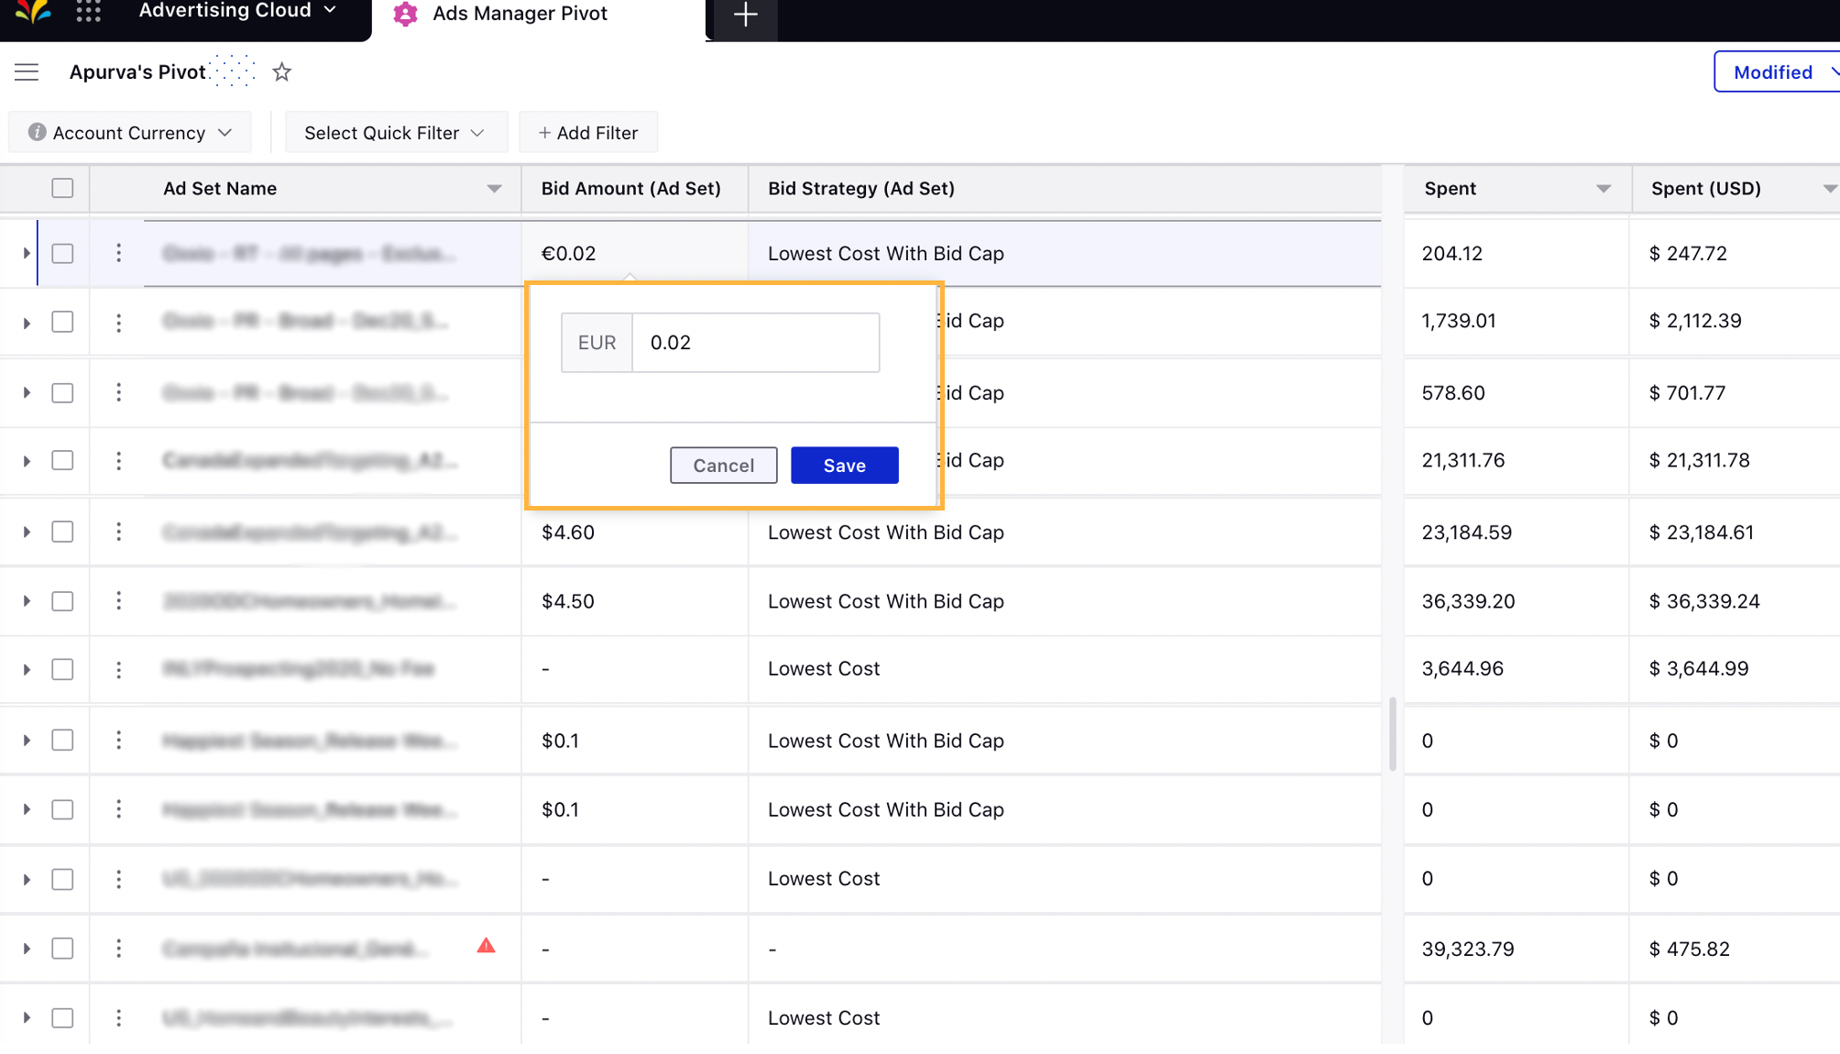Click the hamburger menu icon top-left

click(27, 72)
